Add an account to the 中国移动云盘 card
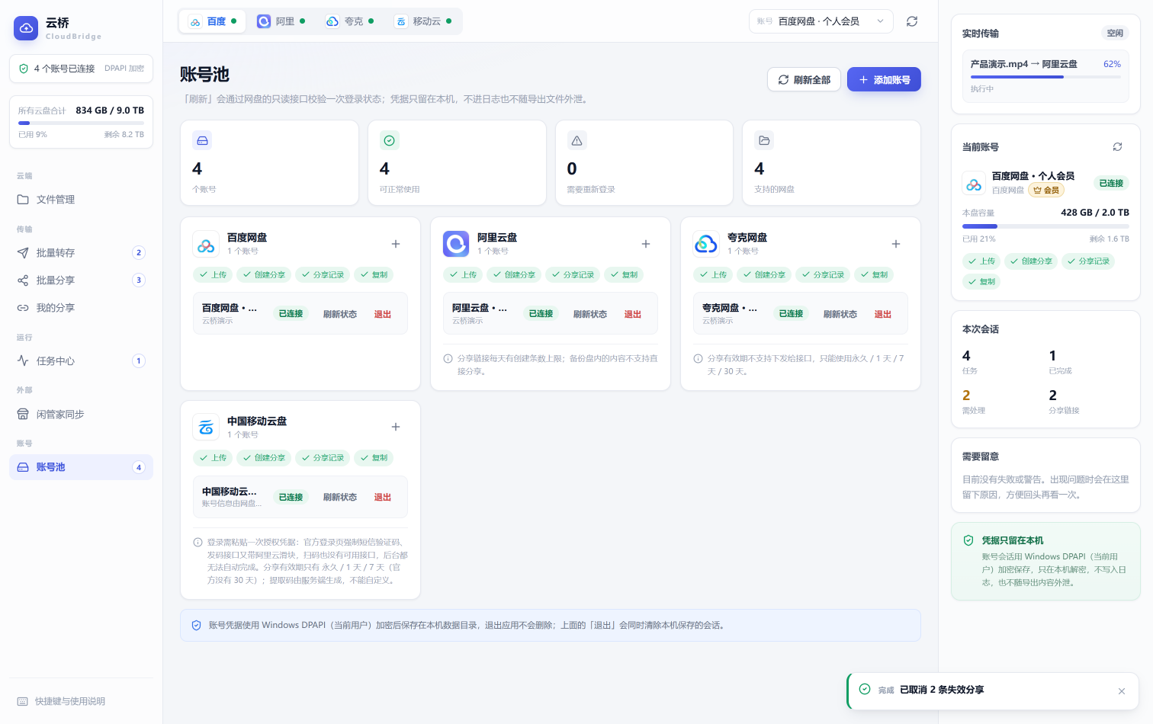 (396, 427)
